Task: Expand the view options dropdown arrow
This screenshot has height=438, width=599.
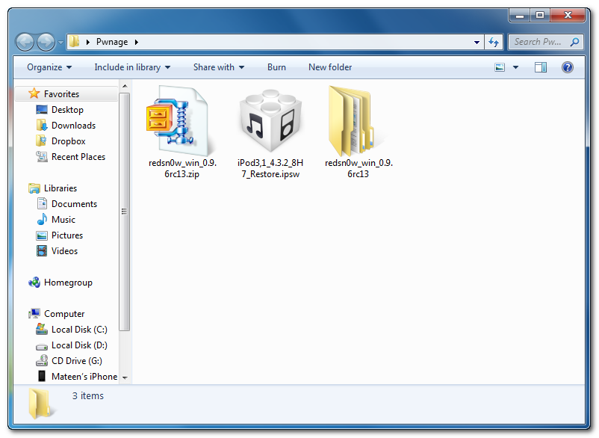Action: 515,67
